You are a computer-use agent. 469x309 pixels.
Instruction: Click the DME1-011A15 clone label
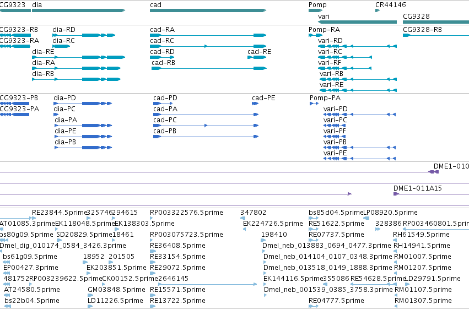tap(418, 188)
